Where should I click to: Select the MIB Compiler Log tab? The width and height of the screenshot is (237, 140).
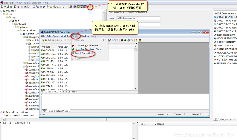[x=59, y=111]
